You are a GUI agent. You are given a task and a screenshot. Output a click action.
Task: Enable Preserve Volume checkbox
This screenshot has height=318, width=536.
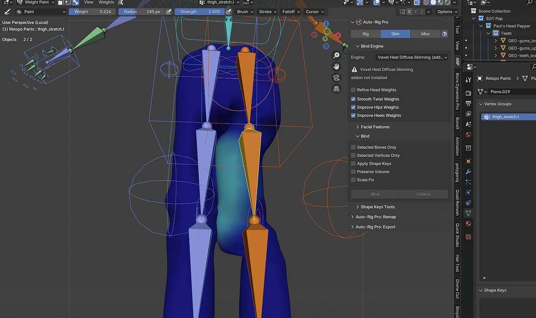tap(353, 172)
